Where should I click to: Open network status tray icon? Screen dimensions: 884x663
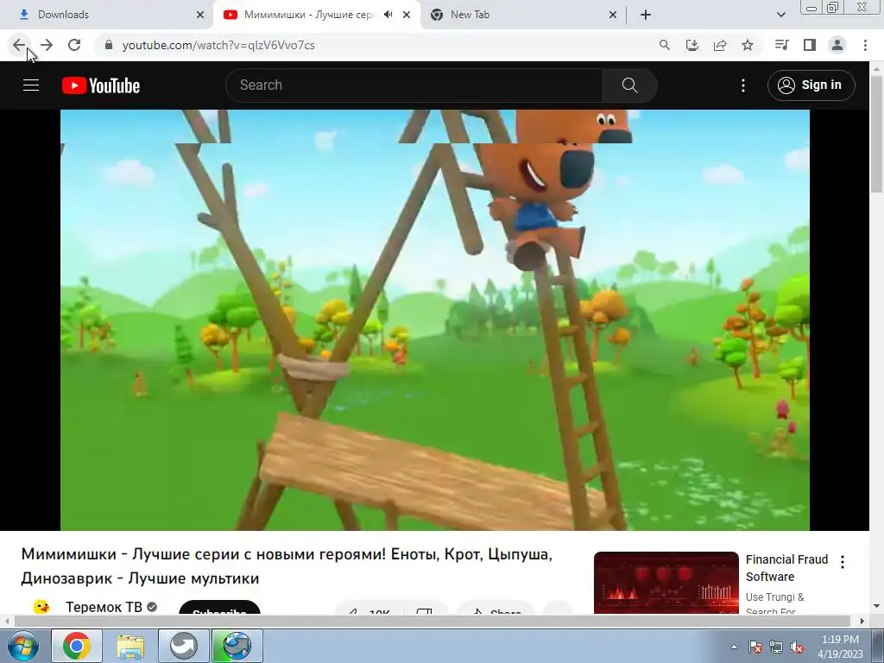click(x=776, y=647)
